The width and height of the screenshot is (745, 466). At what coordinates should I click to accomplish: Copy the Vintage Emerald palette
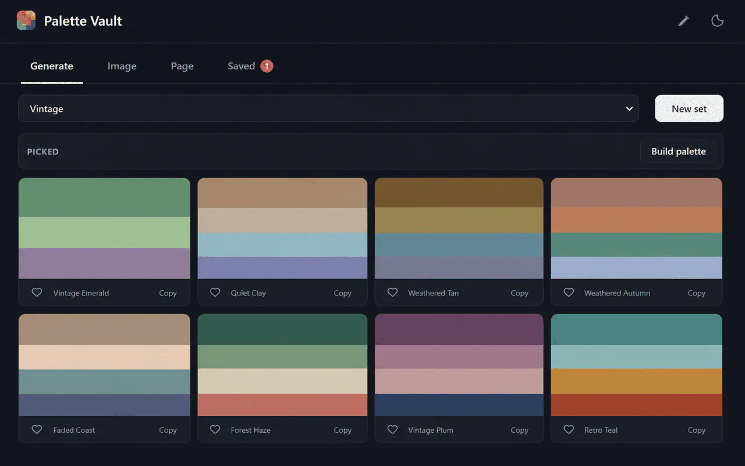point(168,293)
